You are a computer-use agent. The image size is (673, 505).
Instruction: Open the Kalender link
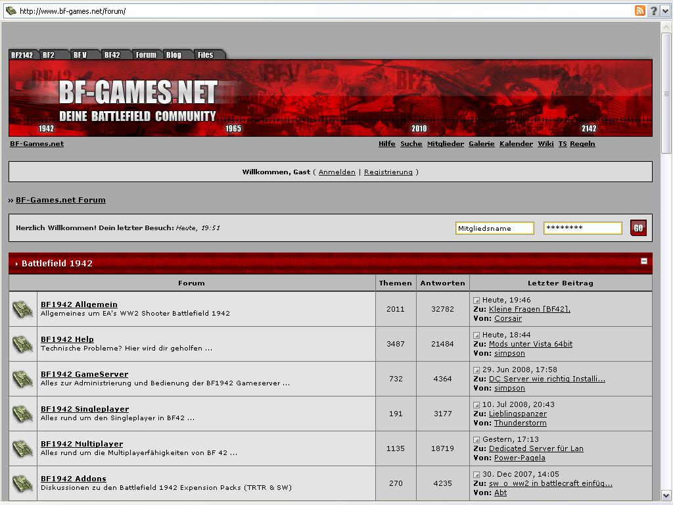(x=517, y=144)
